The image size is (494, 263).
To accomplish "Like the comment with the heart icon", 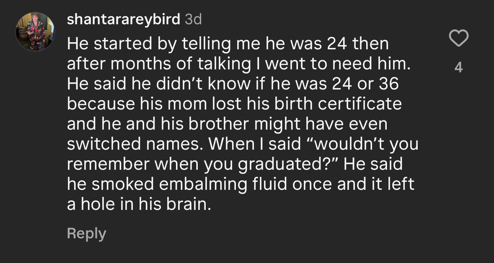I will pyautogui.click(x=458, y=39).
